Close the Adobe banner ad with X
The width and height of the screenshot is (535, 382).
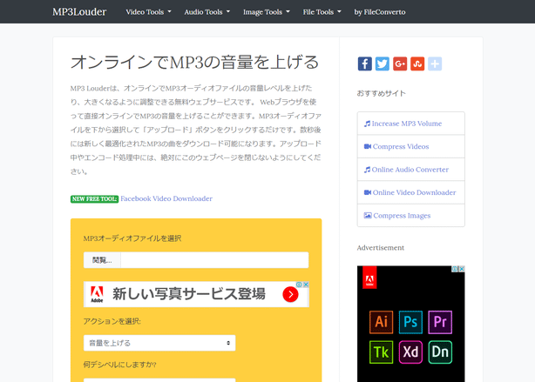[306, 285]
